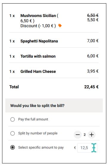Click the Discount (- 1,00 €) label
Viewport: 109px width, 167px height.
tap(38, 26)
